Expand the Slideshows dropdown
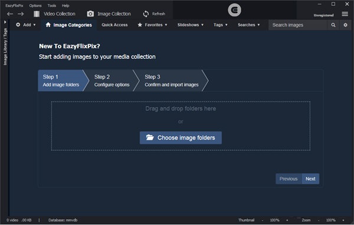This screenshot has width=354, height=225. 191,25
